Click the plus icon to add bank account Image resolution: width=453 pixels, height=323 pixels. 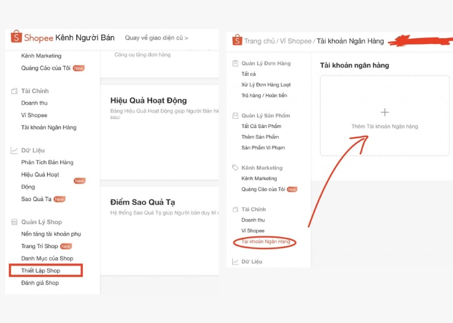[384, 112]
